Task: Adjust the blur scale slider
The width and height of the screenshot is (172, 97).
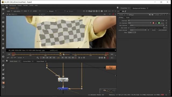Action: [150, 28]
